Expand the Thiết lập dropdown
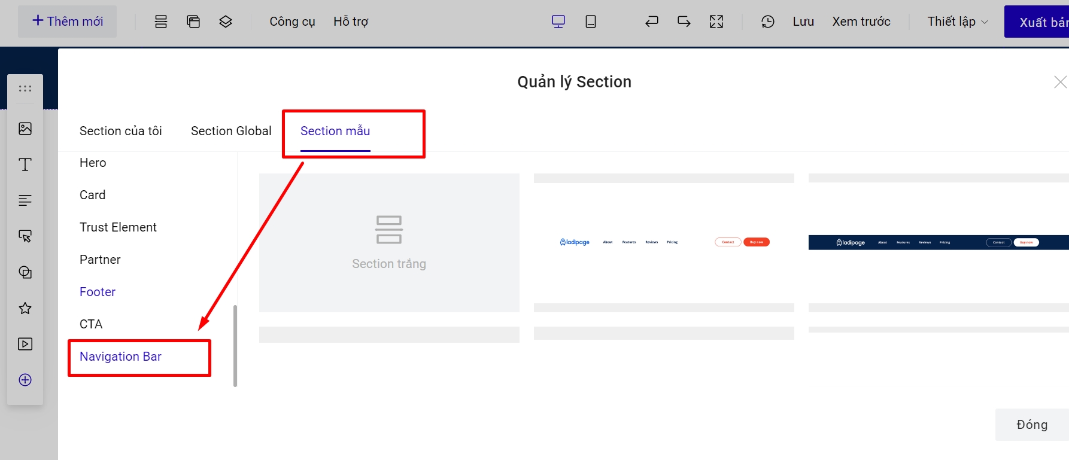The width and height of the screenshot is (1069, 460). click(x=957, y=22)
